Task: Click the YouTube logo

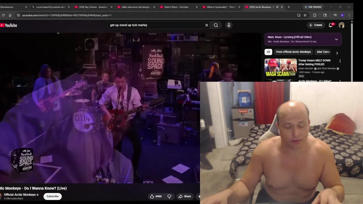Action: 9,25
